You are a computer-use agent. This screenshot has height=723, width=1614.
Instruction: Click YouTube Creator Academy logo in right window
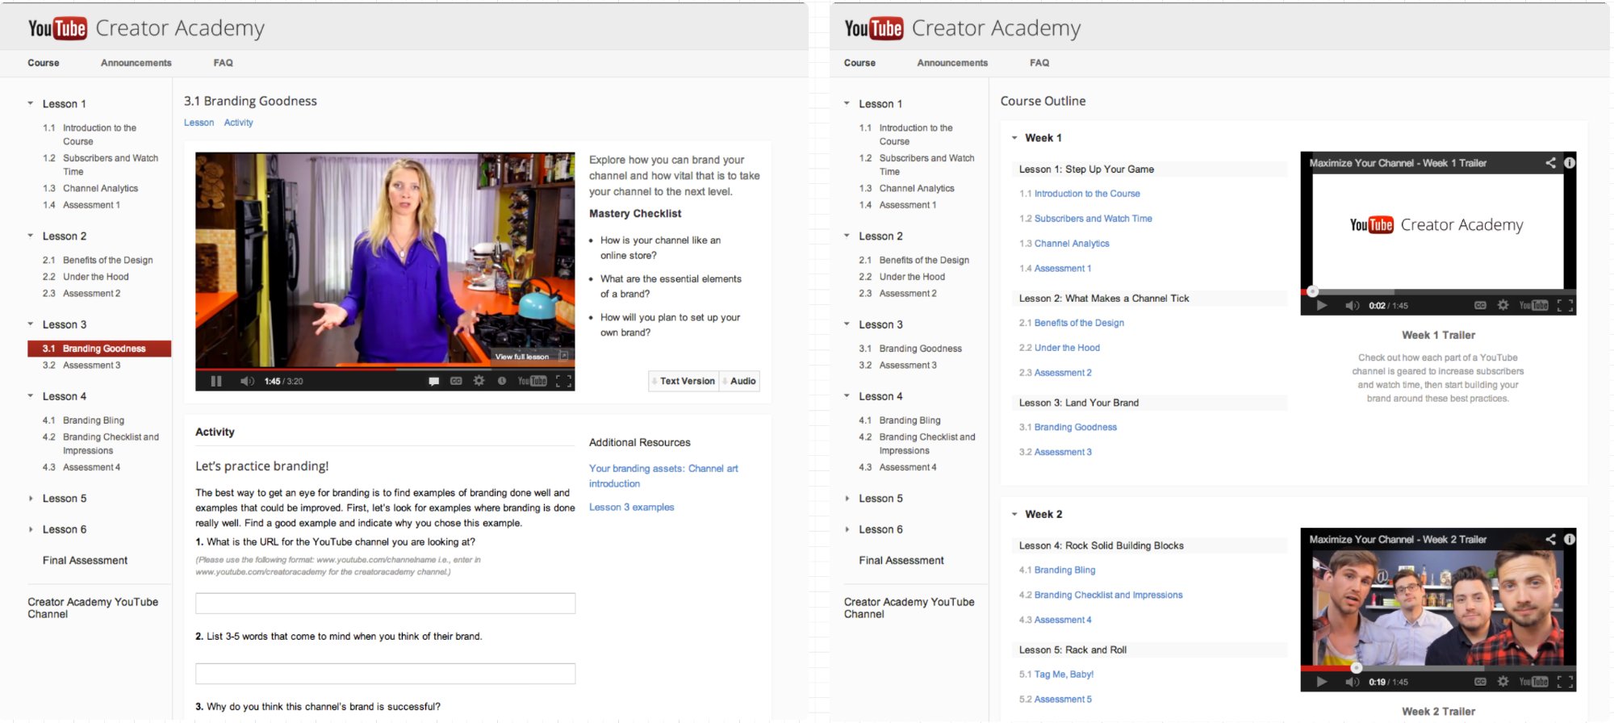[x=962, y=28]
